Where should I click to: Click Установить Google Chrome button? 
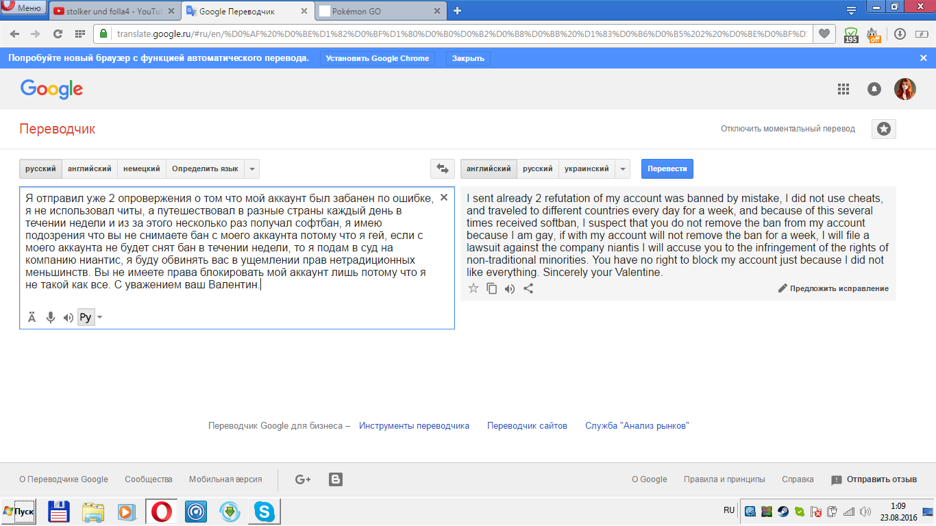pyautogui.click(x=378, y=58)
